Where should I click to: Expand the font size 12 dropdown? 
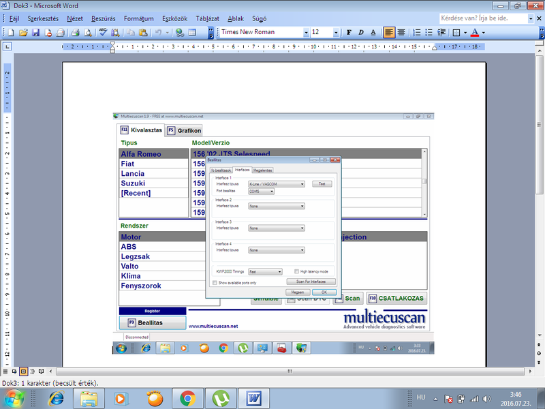(336, 33)
